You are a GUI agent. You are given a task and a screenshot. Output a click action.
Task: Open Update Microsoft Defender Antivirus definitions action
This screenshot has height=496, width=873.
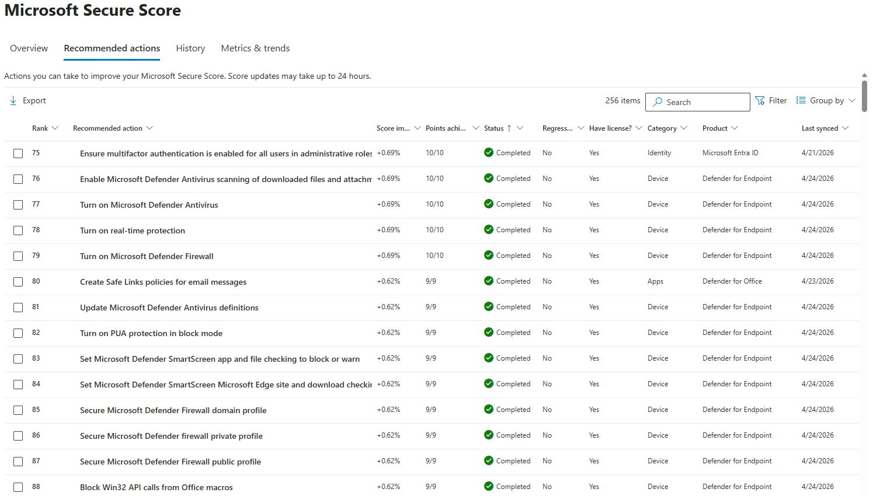click(169, 308)
